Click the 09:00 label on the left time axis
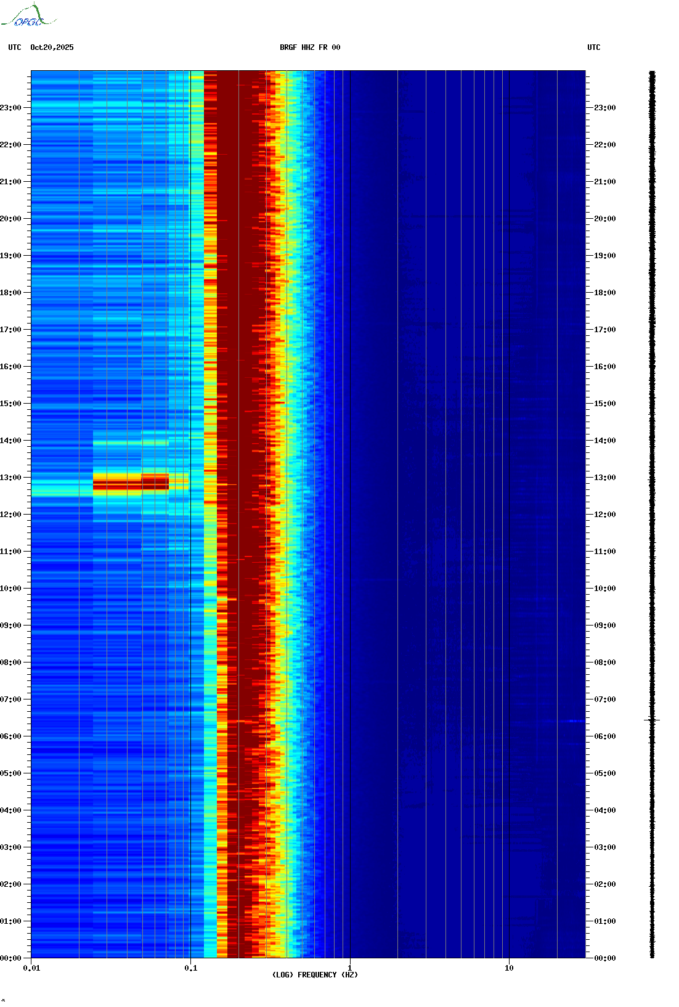The height and width of the screenshot is (1007, 679). pos(10,626)
